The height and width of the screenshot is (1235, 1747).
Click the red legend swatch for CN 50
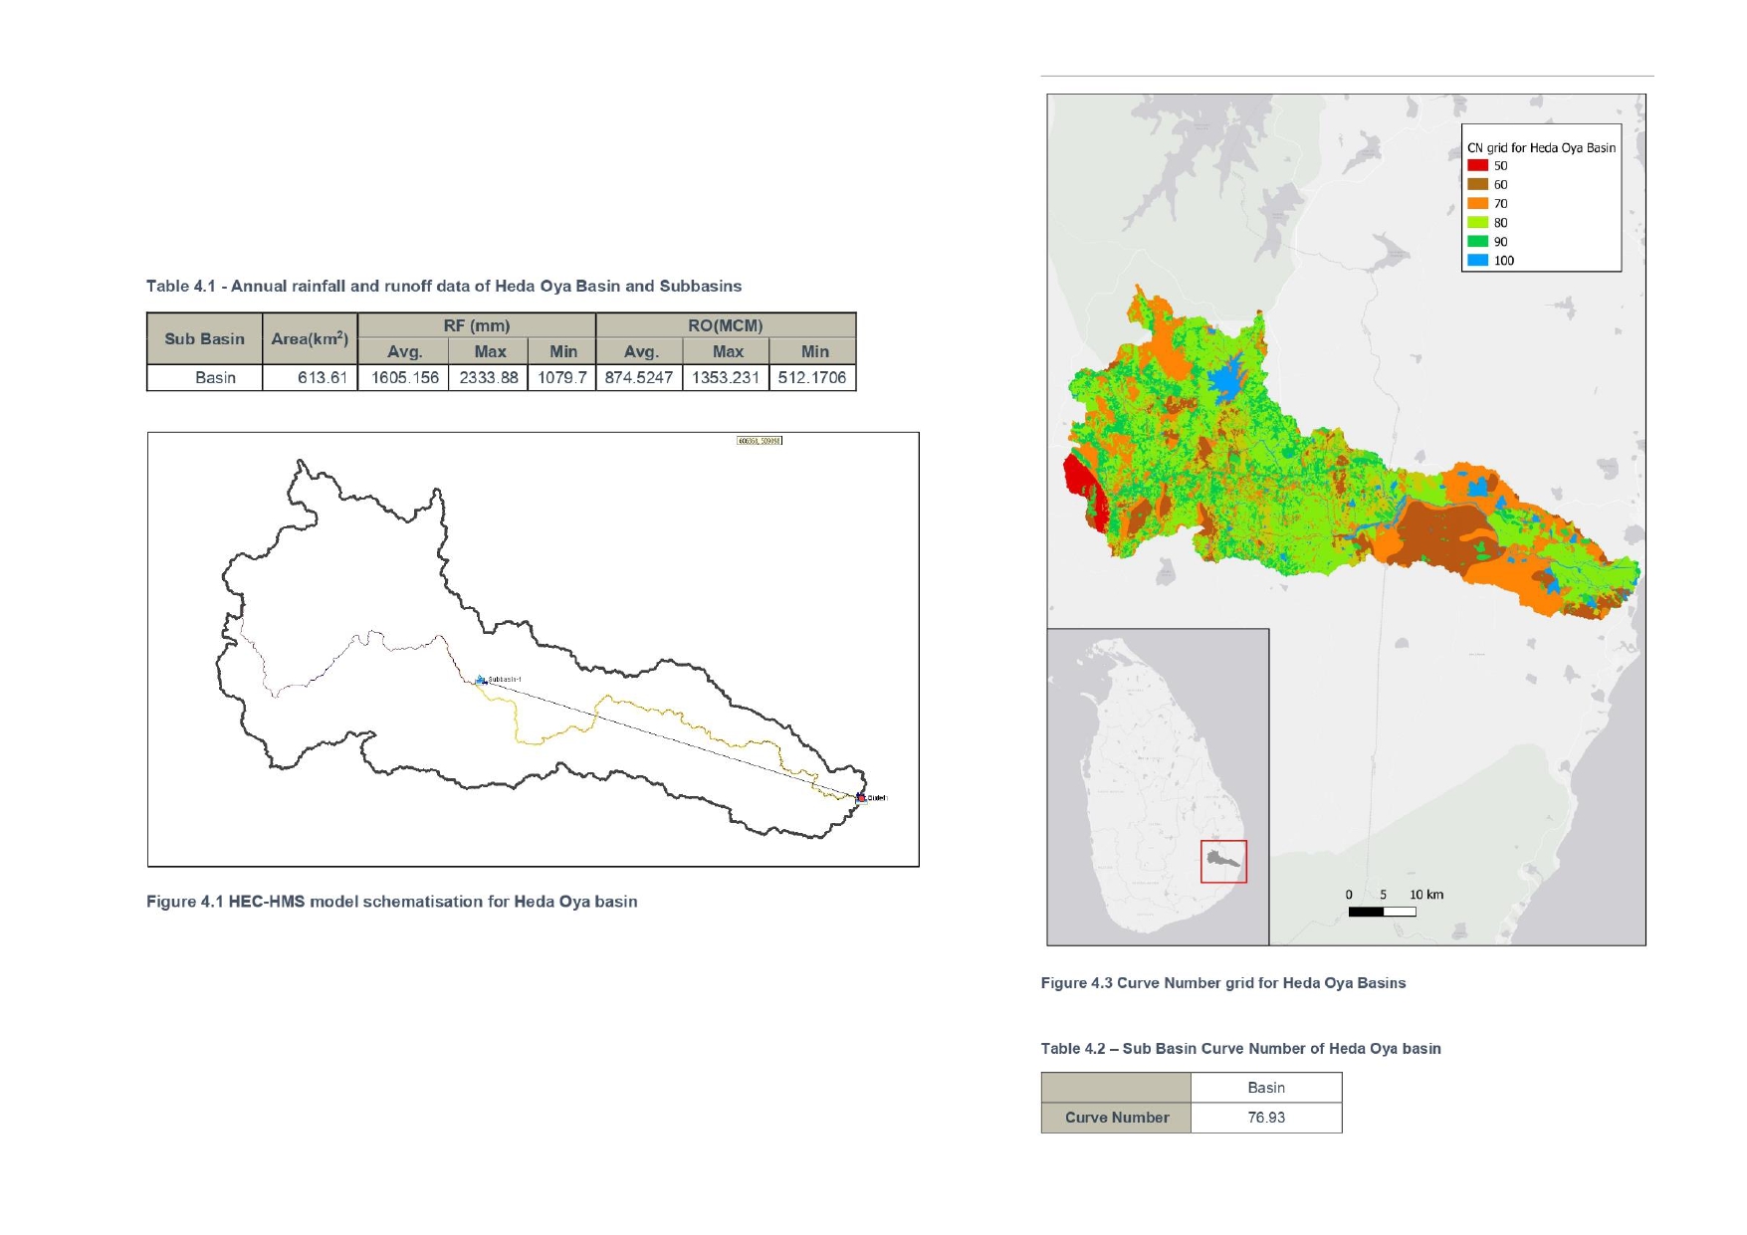pyautogui.click(x=1477, y=166)
